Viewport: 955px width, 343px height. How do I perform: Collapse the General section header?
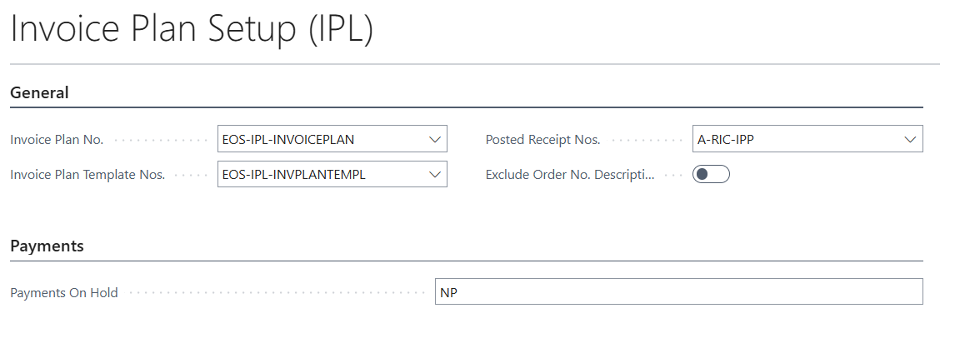pyautogui.click(x=39, y=92)
